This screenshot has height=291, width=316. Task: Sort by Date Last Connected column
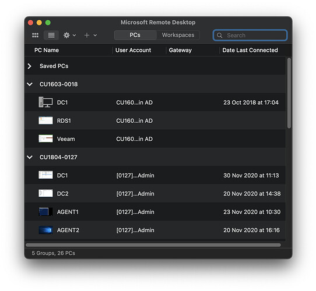(250, 50)
